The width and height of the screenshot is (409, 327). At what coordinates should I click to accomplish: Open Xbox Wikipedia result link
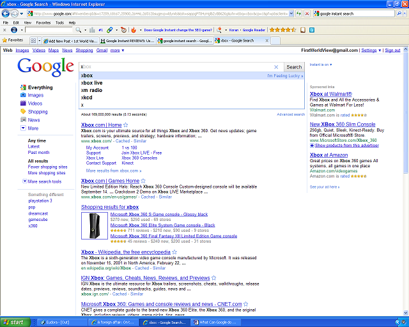pos(125,252)
